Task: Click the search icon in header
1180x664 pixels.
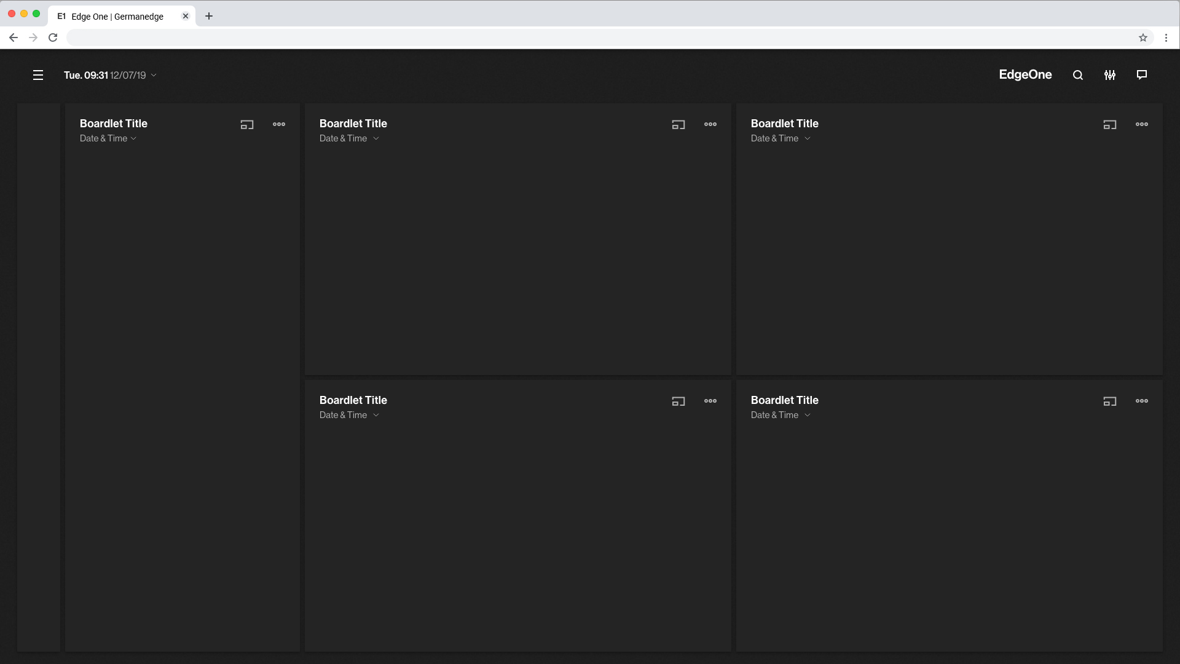Action: point(1078,75)
